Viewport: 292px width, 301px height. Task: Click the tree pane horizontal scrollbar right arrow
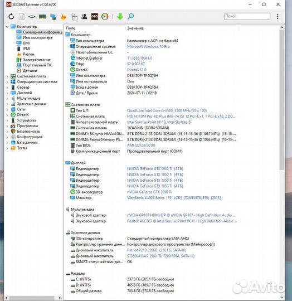pyautogui.click(x=60, y=298)
